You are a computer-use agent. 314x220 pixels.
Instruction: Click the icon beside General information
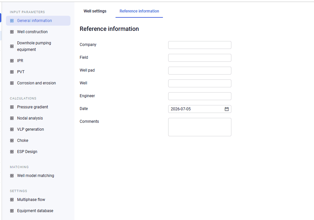coord(12,21)
